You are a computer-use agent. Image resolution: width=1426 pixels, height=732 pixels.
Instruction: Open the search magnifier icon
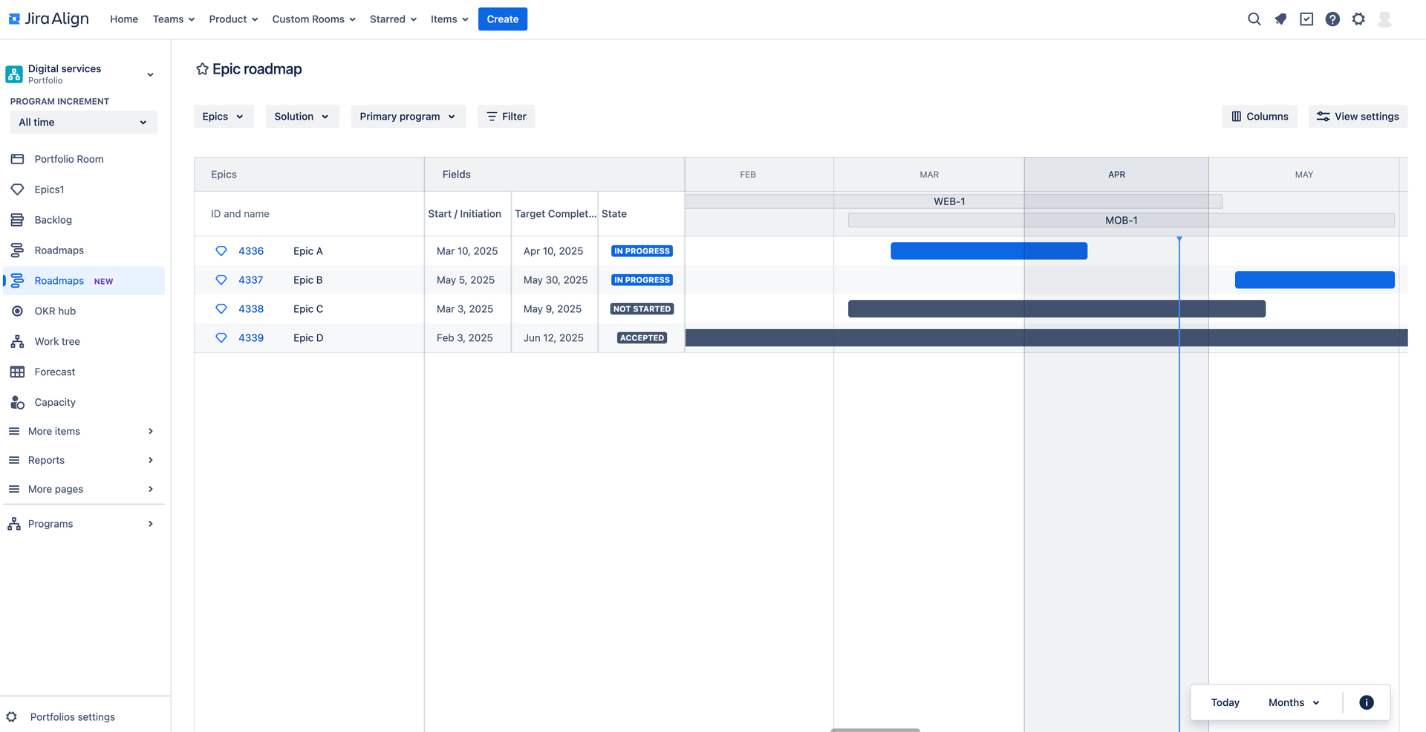(x=1254, y=19)
